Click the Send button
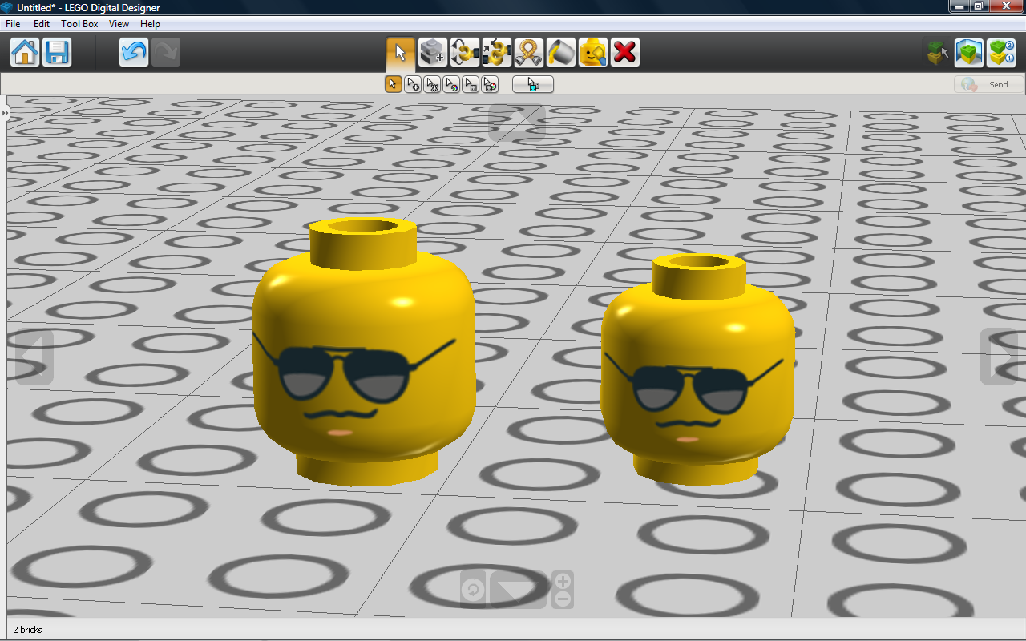The height and width of the screenshot is (641, 1026). [989, 84]
